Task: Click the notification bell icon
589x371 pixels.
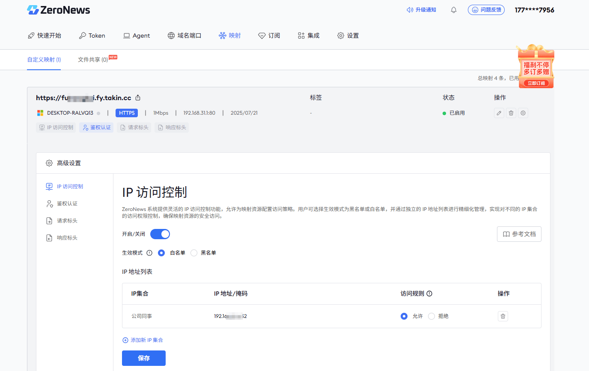Action: pyautogui.click(x=454, y=10)
